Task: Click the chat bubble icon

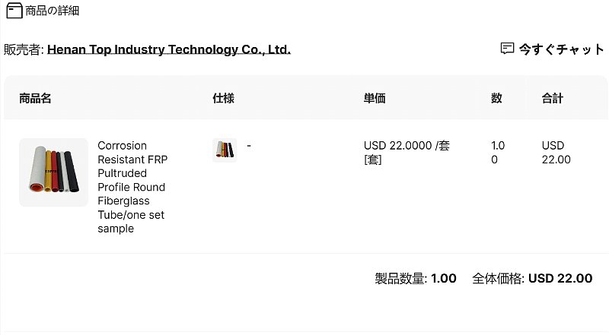Action: [x=507, y=49]
